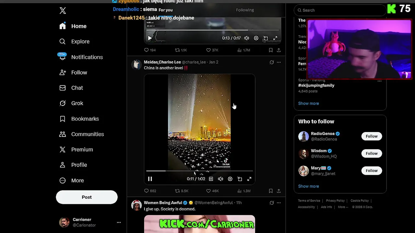This screenshot has height=233, width=415.
Task: Open Meidas_Charise Lee profile name
Action: [x=162, y=62]
